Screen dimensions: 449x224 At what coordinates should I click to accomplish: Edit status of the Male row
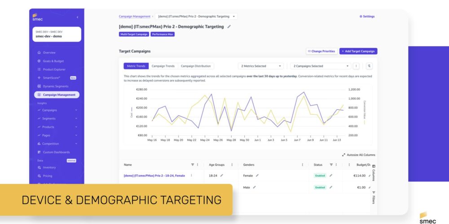click(x=331, y=187)
